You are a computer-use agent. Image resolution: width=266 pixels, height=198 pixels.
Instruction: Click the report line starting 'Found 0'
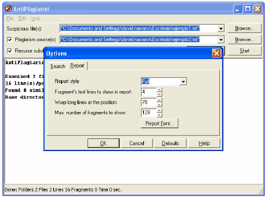point(24,90)
